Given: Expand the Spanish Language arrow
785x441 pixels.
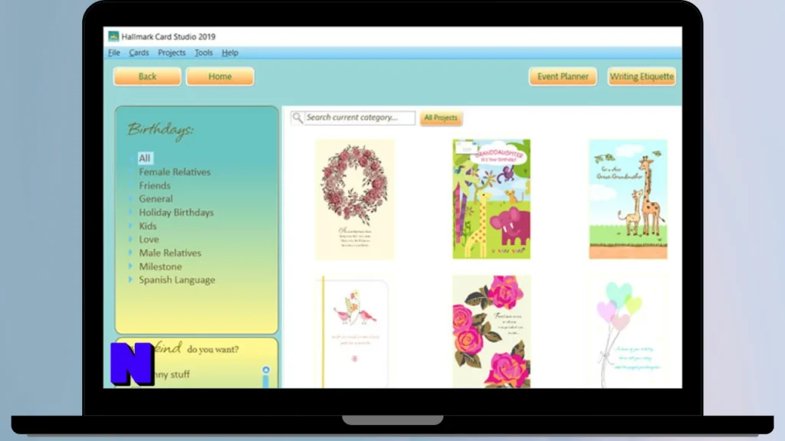Looking at the screenshot, I should coord(130,279).
